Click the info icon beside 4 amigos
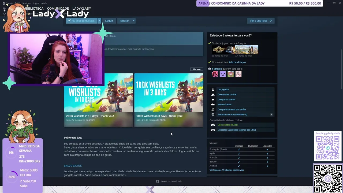The height and width of the screenshot is (193, 343). [210, 69]
